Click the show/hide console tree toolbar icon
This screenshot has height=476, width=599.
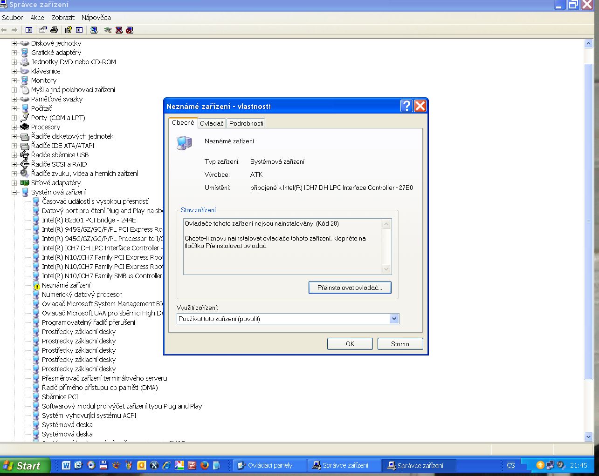(29, 30)
